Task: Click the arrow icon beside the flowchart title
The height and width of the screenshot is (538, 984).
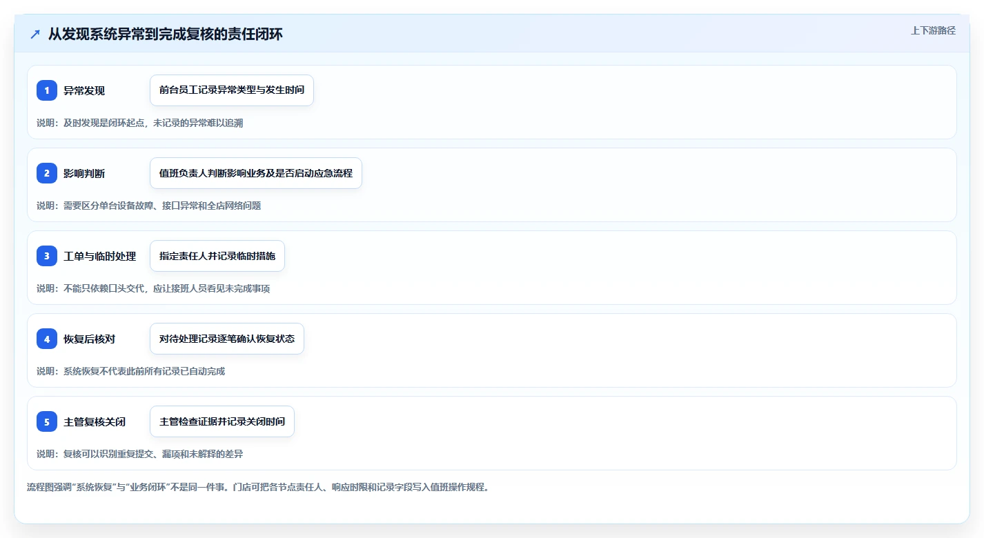Action: [35, 34]
